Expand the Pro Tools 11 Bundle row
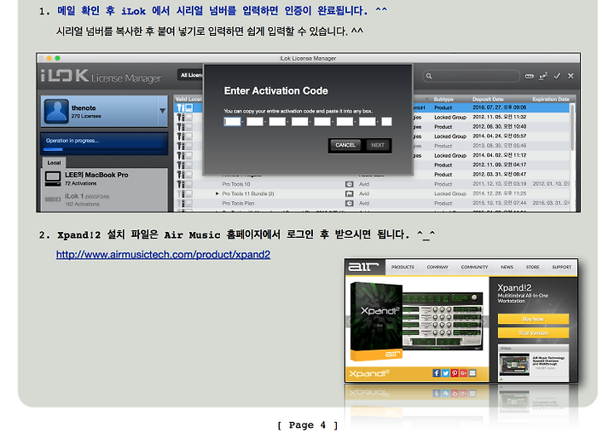Viewport: 614px width, 445px height. tap(217, 194)
